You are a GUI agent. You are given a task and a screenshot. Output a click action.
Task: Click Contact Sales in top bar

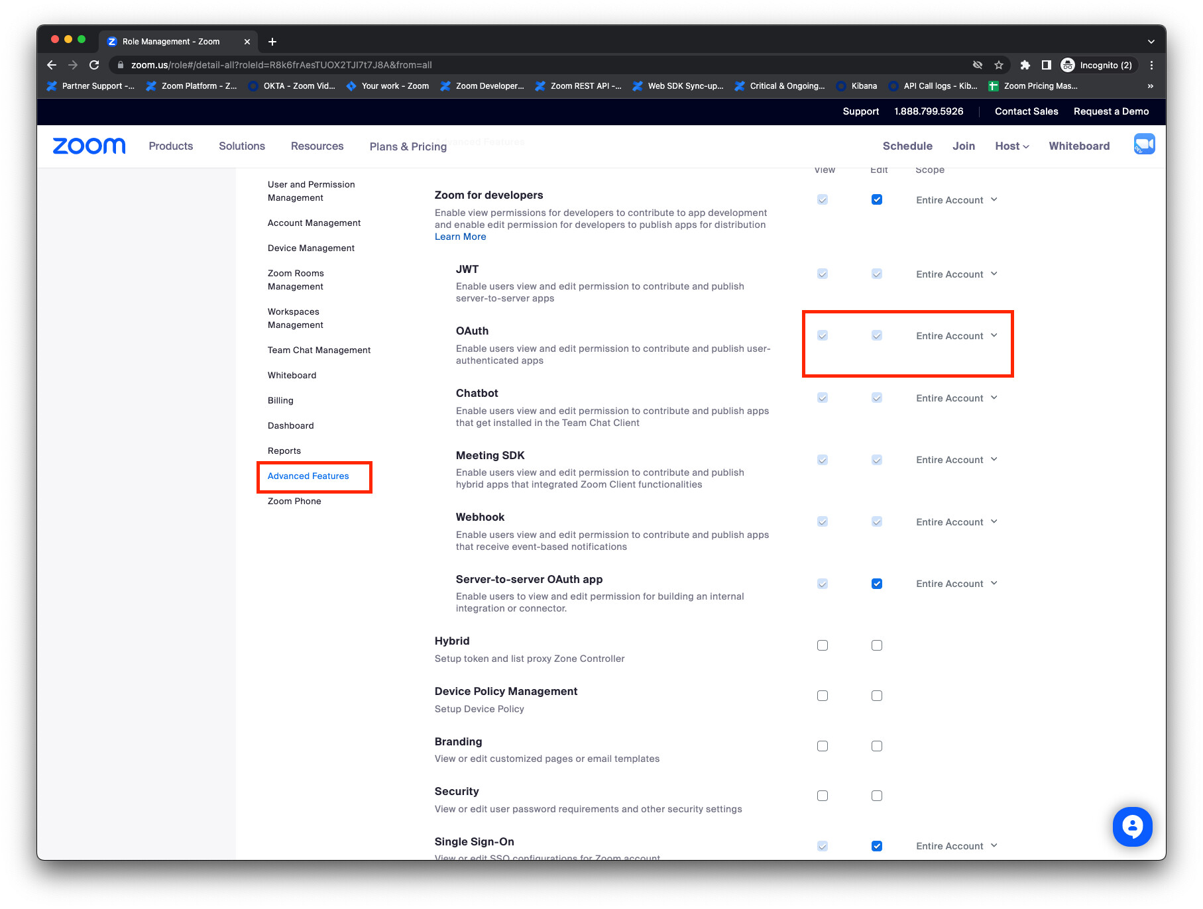[x=1026, y=111]
